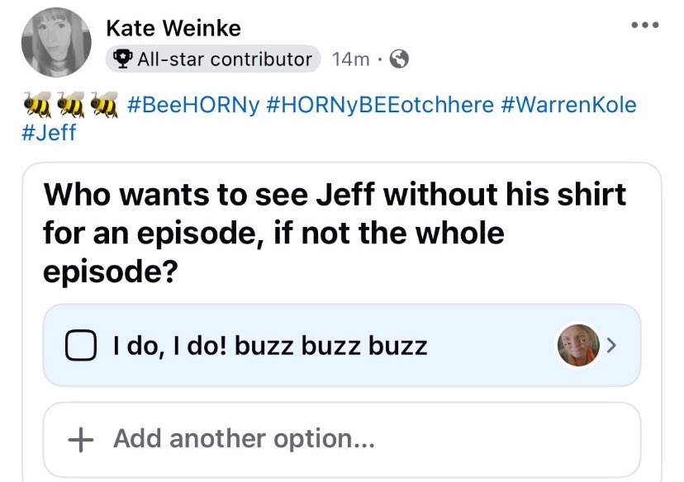
Task: Click the 14m post timestamp
Action: [351, 59]
